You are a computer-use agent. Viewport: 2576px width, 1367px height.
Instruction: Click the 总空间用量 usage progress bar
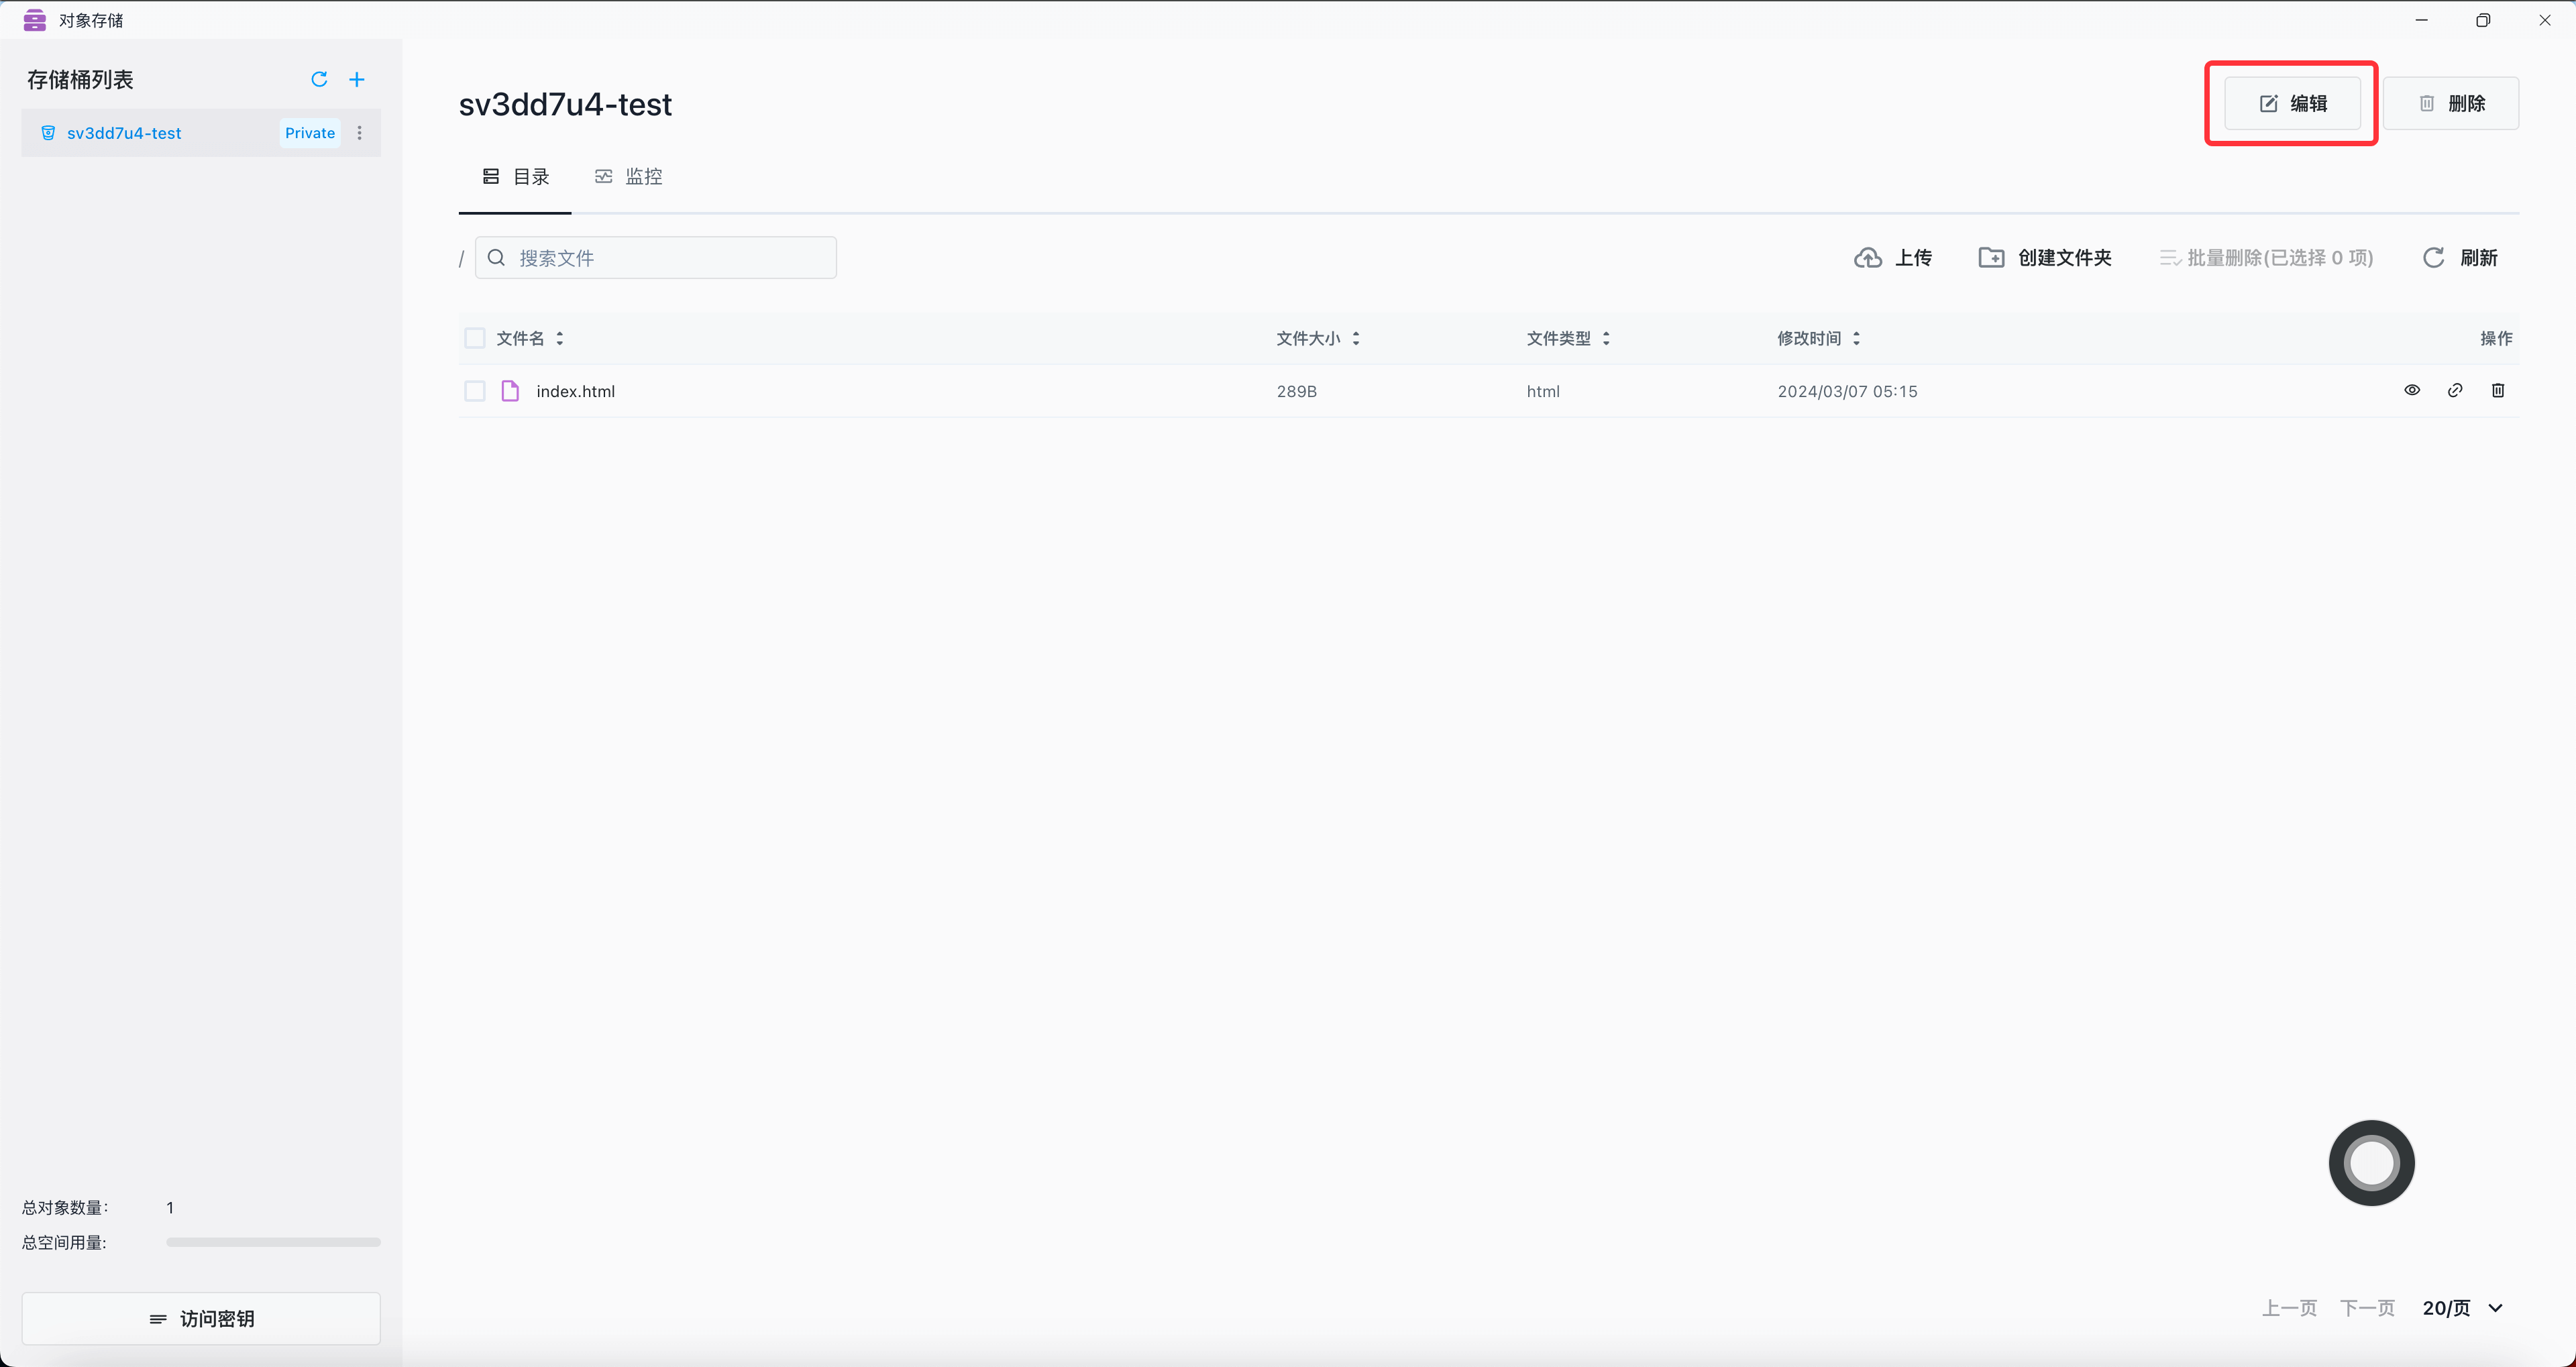pyautogui.click(x=273, y=1242)
